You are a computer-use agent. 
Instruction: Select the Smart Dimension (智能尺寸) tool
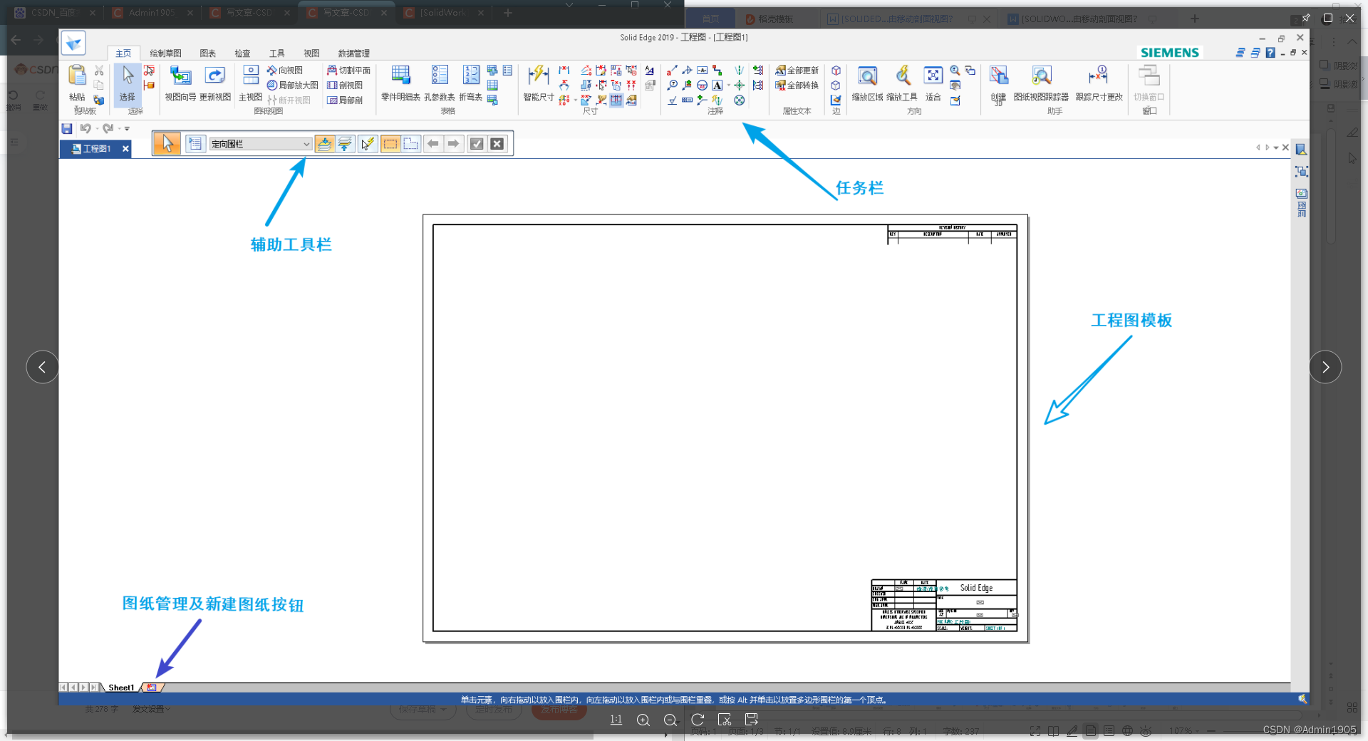click(x=539, y=83)
